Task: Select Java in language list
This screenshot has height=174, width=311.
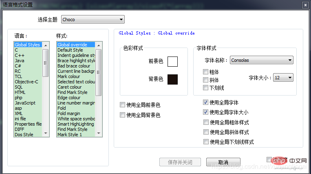Action: pyautogui.click(x=28, y=61)
